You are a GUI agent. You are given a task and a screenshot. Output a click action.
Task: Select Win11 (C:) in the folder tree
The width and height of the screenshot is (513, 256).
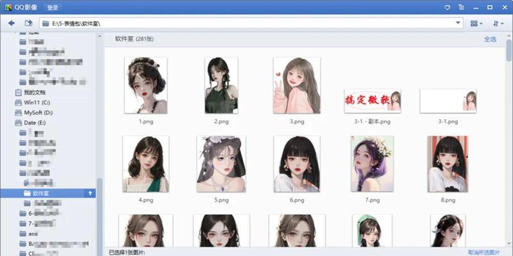(37, 102)
